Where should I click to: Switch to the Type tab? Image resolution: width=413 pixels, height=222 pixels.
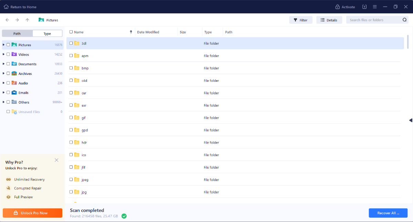(x=47, y=33)
